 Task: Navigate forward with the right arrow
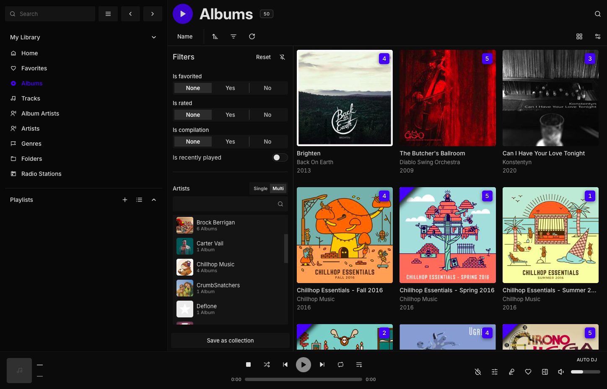[x=153, y=14]
